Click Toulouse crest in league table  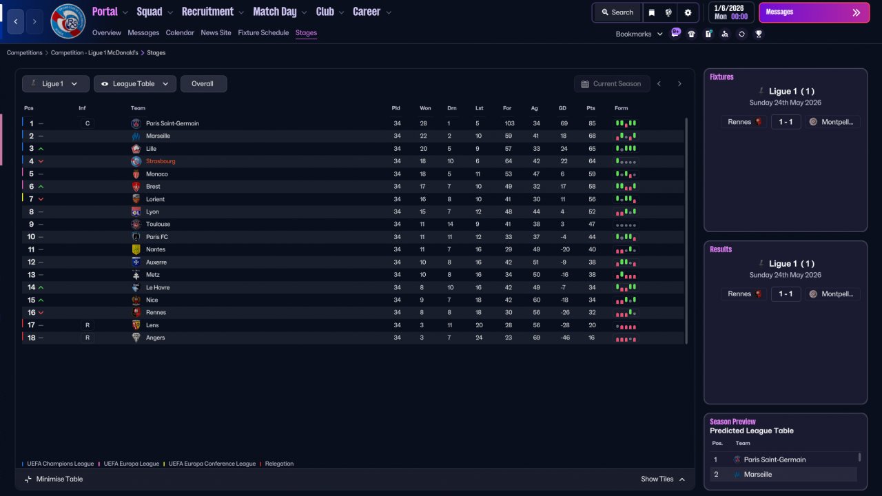tap(136, 225)
